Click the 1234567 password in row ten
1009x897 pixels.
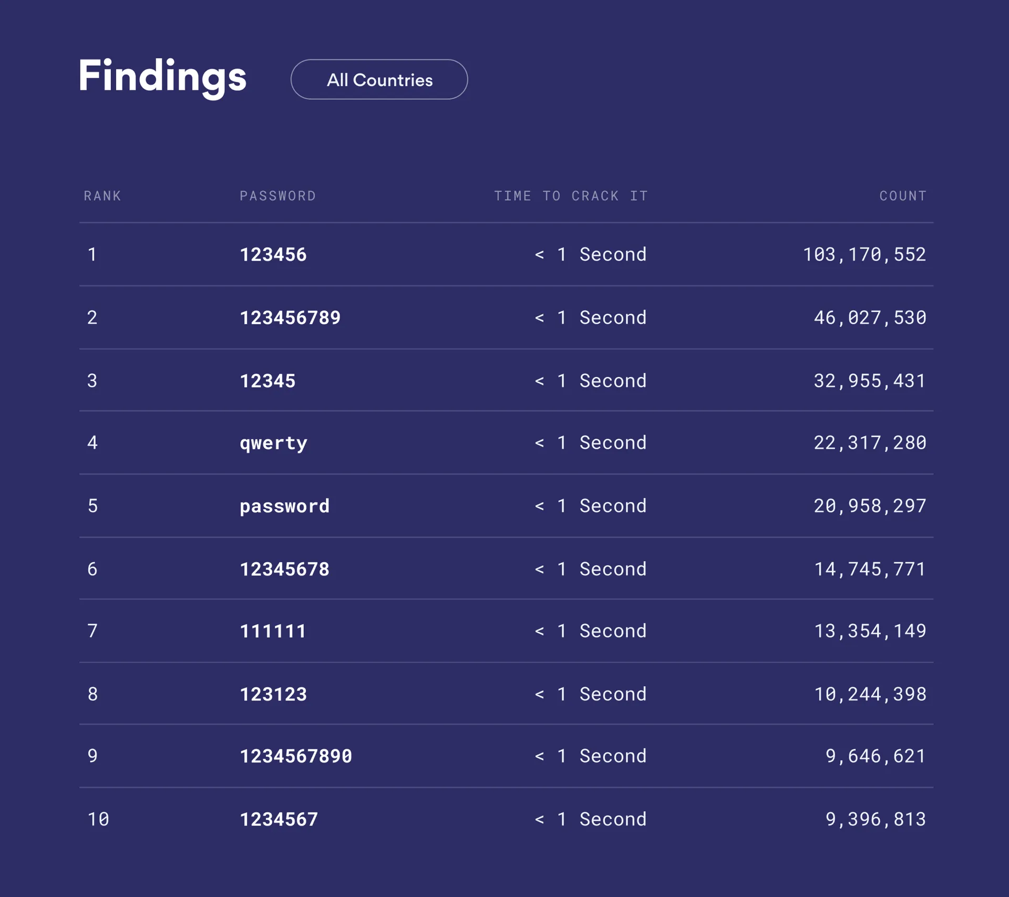pos(279,819)
